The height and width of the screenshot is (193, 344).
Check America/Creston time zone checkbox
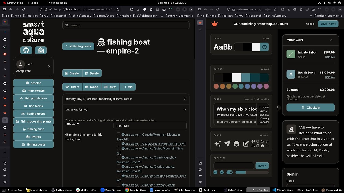point(119,176)
